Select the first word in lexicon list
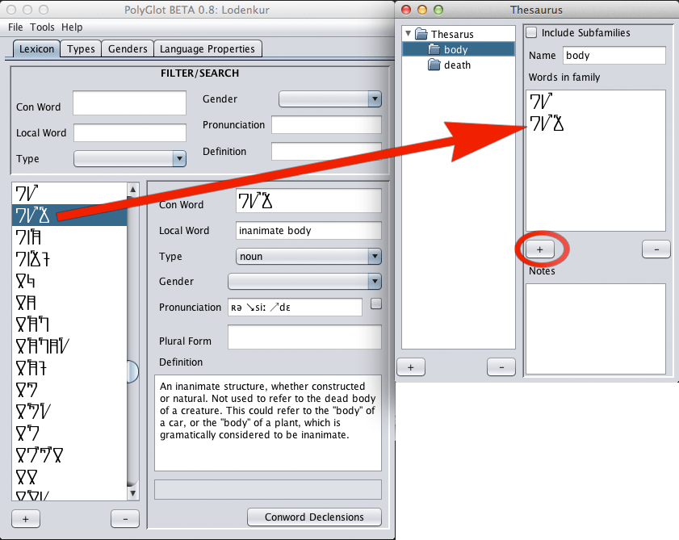 click(x=69, y=194)
